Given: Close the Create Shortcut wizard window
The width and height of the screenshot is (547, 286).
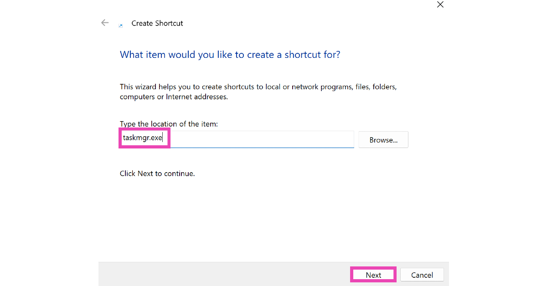Looking at the screenshot, I should tap(440, 5).
